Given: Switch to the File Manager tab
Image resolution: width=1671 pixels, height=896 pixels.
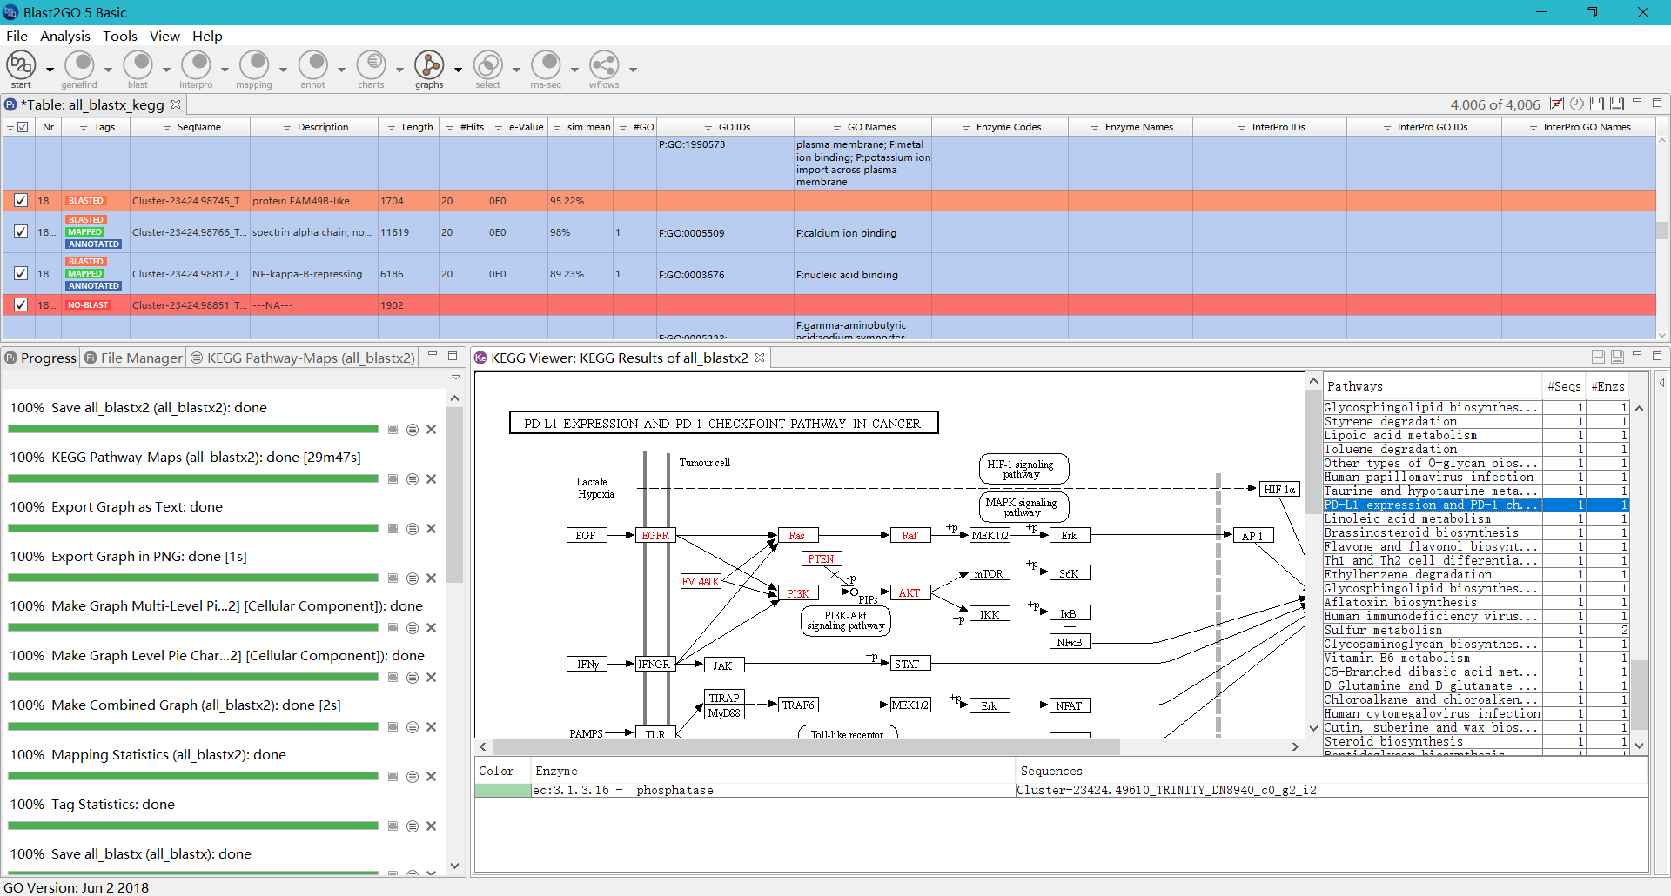Looking at the screenshot, I should pyautogui.click(x=134, y=358).
